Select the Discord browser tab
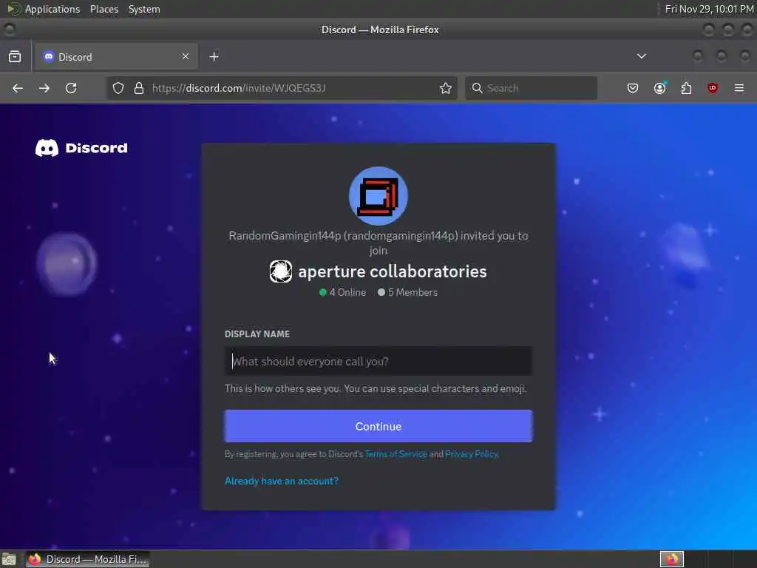The height and width of the screenshot is (568, 757). point(116,56)
